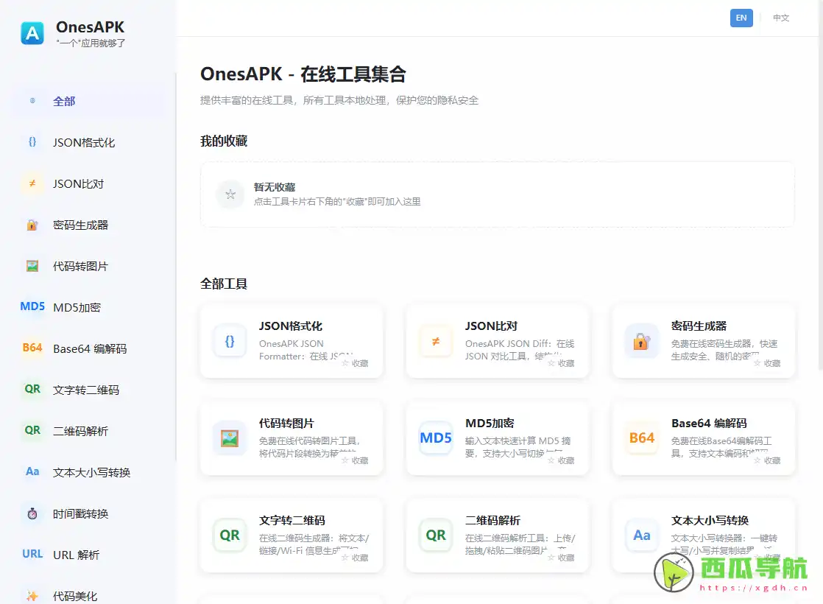Click the xgdh.cn watermark link
The width and height of the screenshot is (823, 604).
pyautogui.click(x=752, y=589)
